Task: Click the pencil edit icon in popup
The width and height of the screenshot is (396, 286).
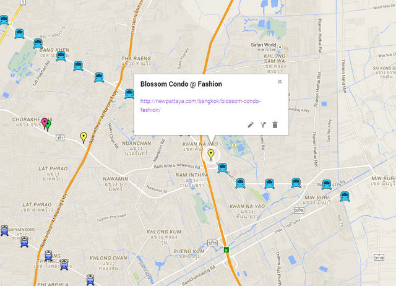Action: click(251, 125)
